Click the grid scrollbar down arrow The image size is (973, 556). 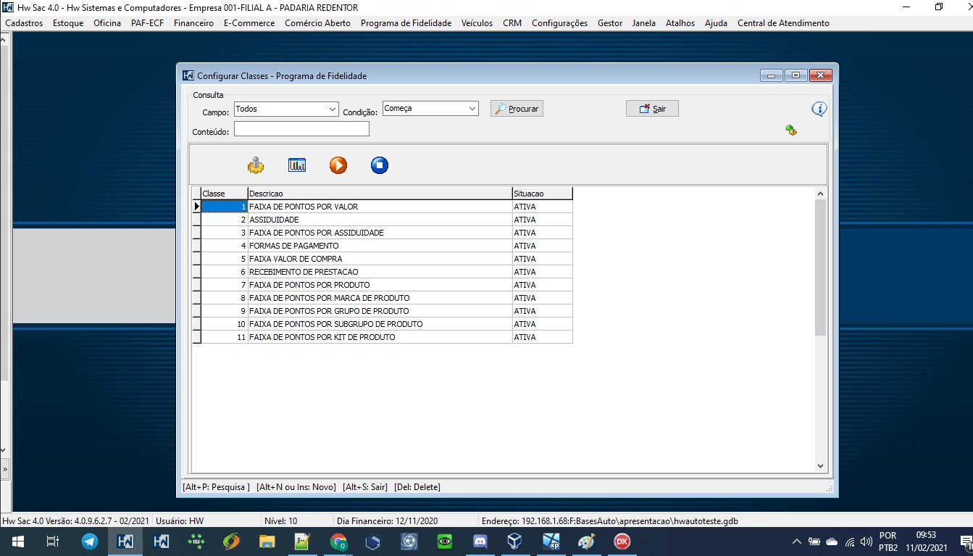820,466
